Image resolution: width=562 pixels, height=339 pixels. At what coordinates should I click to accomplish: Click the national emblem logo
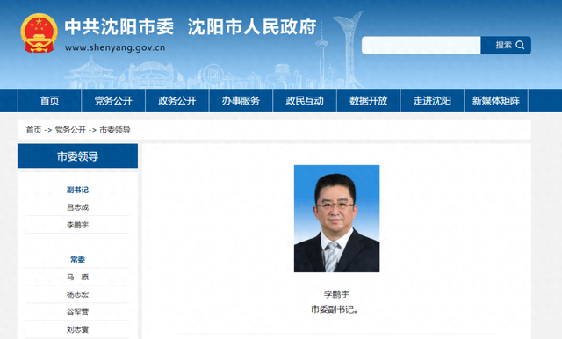coord(39,33)
